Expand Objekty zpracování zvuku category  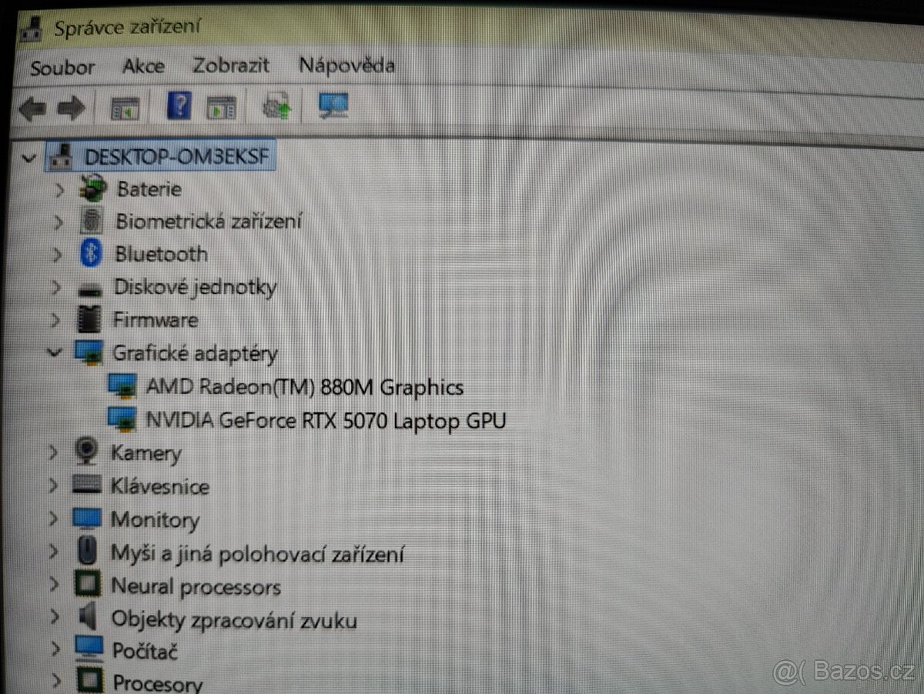tap(55, 617)
